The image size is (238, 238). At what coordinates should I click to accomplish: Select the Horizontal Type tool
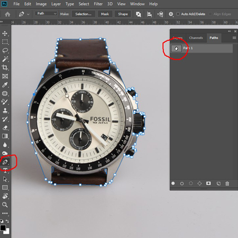tap(5, 170)
